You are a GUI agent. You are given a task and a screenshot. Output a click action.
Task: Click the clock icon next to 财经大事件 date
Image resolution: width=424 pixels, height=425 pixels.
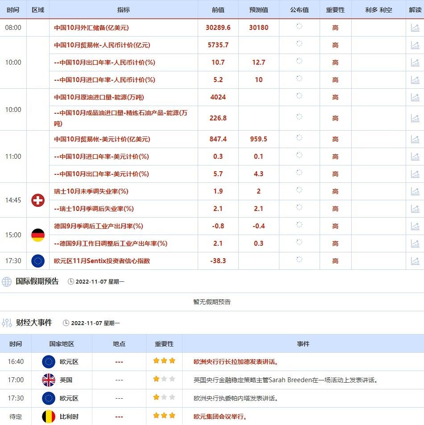pos(66,323)
